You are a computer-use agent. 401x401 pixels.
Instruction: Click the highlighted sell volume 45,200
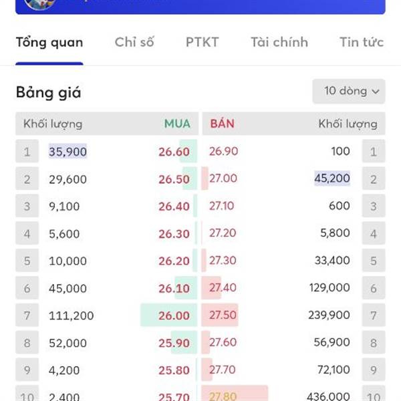332,178
